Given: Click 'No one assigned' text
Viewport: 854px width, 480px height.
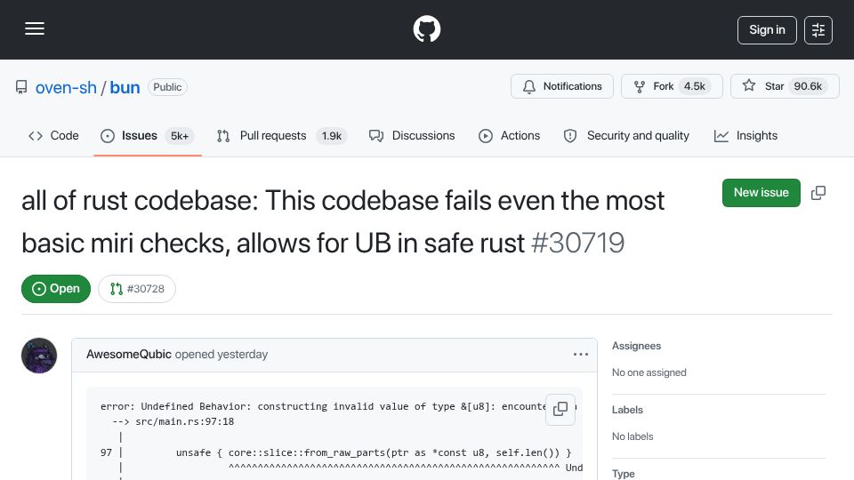Looking at the screenshot, I should [x=649, y=372].
